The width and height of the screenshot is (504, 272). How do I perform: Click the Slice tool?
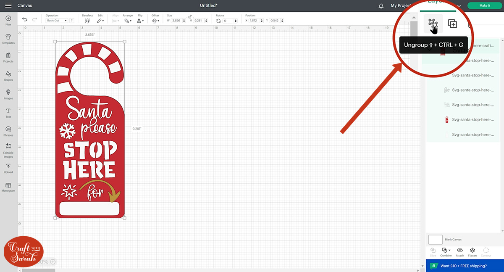pos(433,252)
